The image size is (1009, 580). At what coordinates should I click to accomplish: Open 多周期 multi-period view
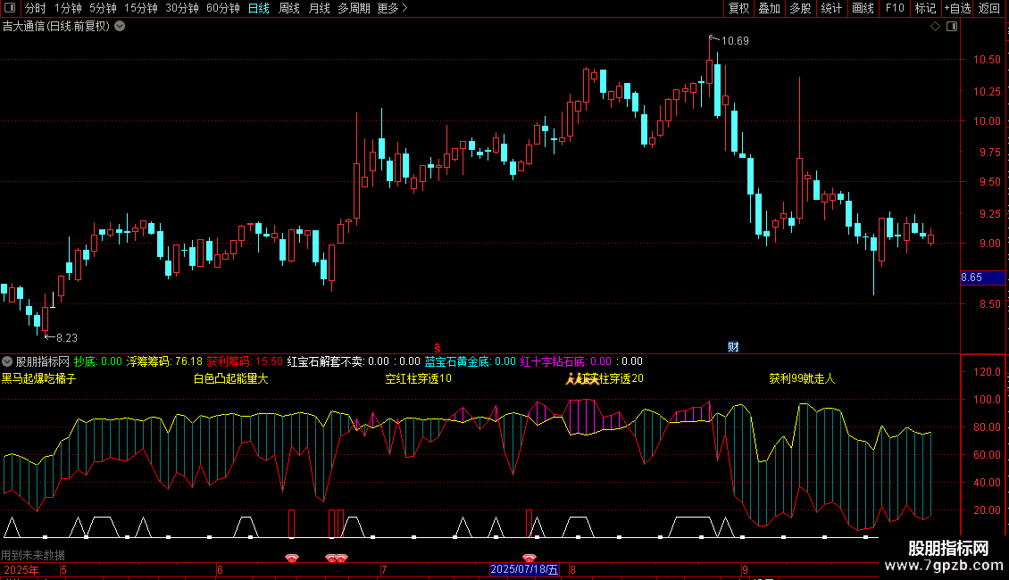354,8
